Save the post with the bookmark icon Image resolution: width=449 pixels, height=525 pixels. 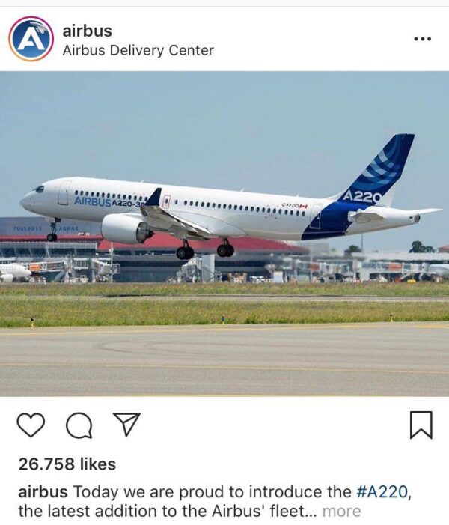click(x=421, y=425)
